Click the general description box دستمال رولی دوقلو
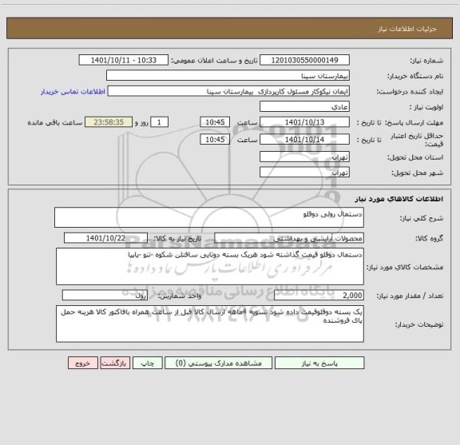The height and width of the screenshot is (445, 460). pyautogui.click(x=209, y=217)
